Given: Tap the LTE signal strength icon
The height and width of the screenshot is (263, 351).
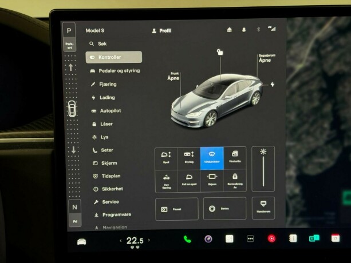Looking at the screenshot, I should [272, 29].
